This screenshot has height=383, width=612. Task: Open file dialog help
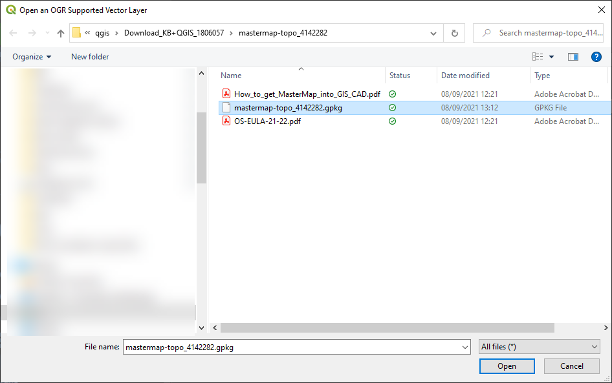click(x=596, y=57)
